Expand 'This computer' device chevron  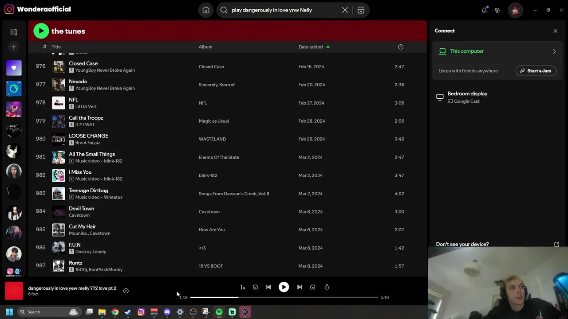[554, 51]
